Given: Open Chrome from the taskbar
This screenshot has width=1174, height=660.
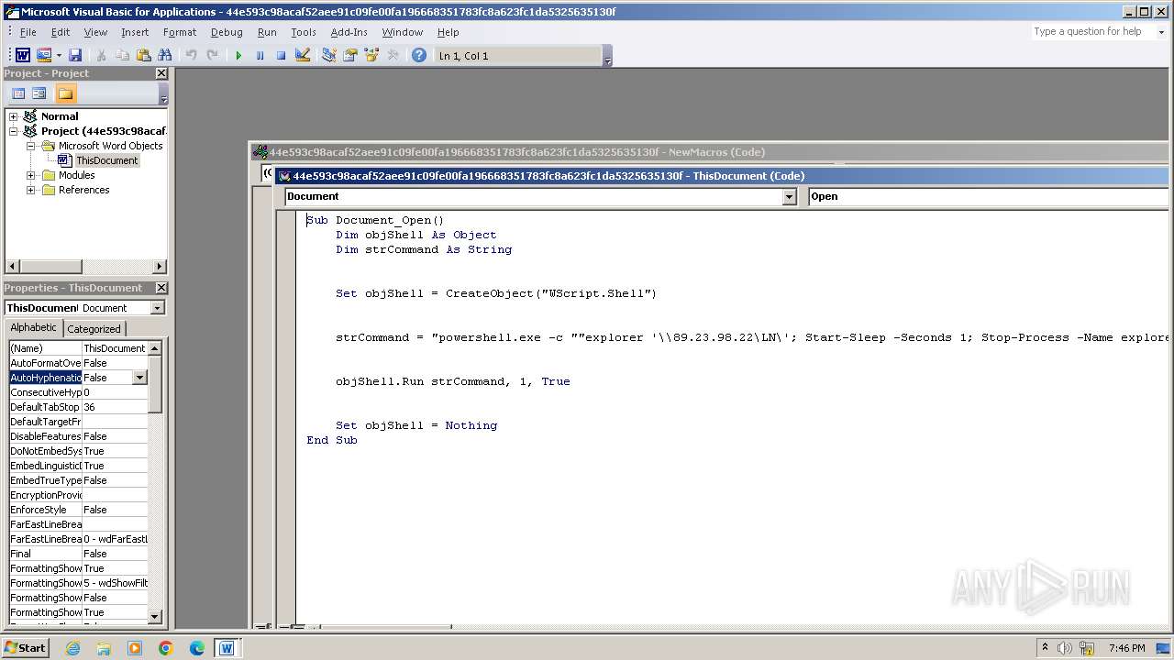Looking at the screenshot, I should 166,648.
